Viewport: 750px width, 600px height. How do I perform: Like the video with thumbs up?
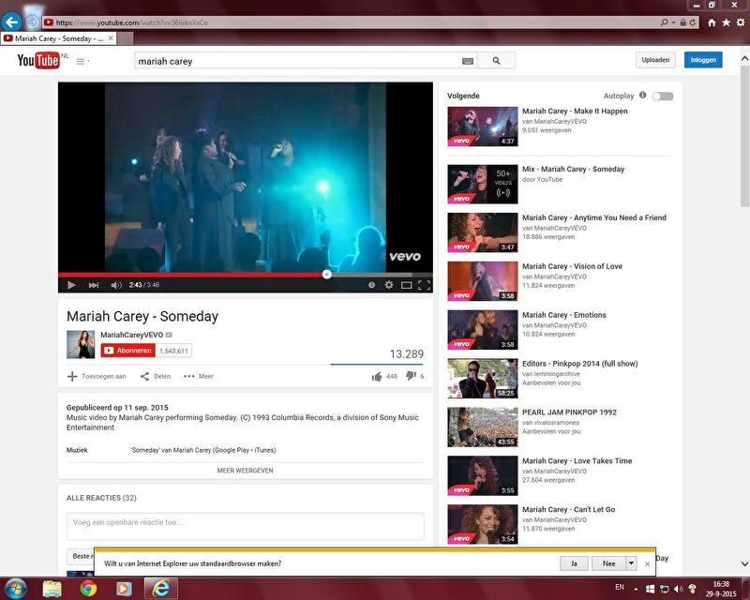[x=377, y=376]
